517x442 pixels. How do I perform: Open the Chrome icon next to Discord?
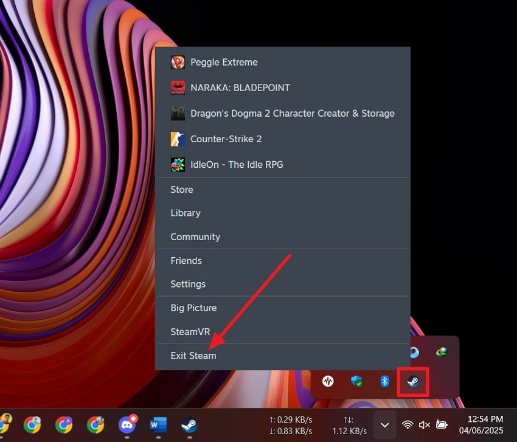pos(95,424)
